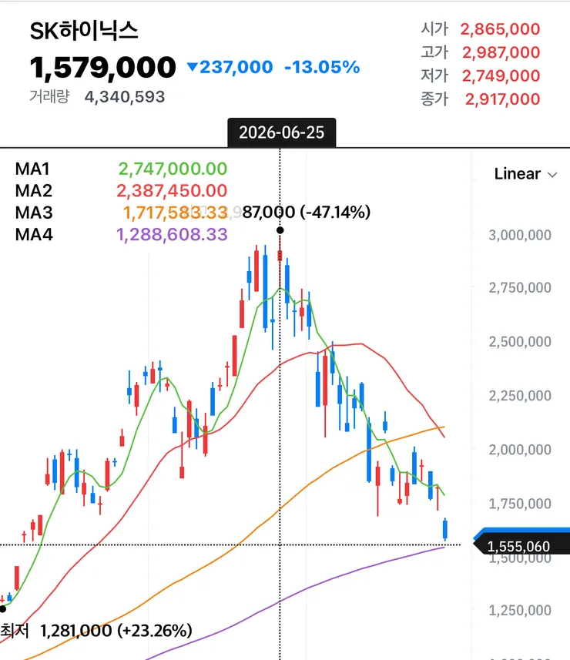Click the 2026-06-25 date label

coord(282,132)
